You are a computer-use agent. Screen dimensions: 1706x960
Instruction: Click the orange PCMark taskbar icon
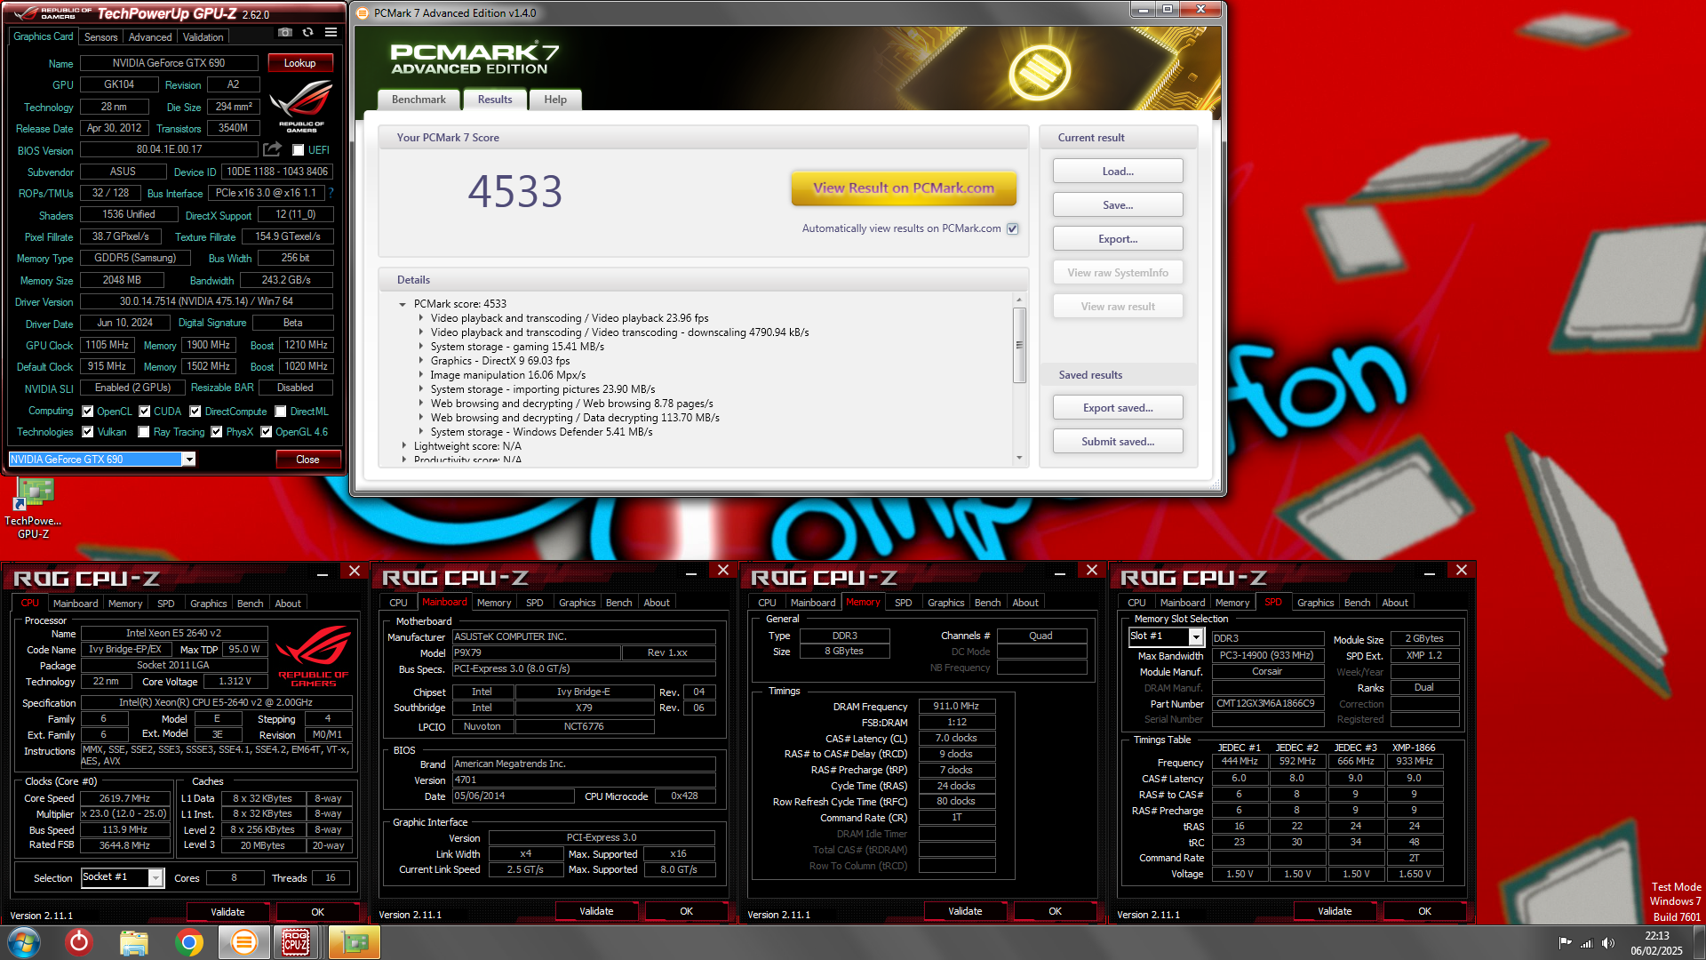[243, 942]
